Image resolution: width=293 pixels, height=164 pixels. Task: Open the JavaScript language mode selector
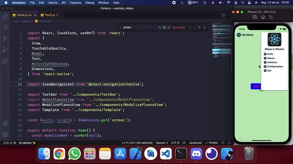tap(195, 143)
